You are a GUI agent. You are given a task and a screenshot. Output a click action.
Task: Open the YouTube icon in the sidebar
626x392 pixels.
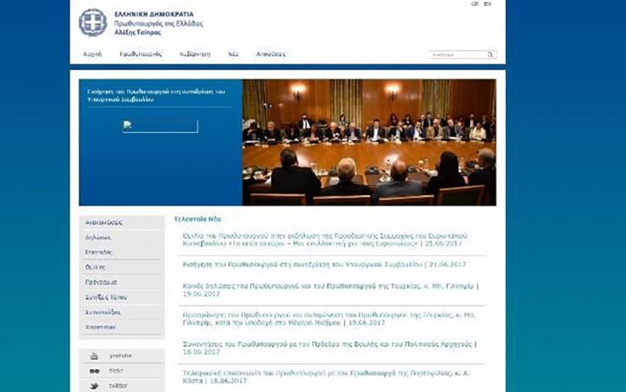[95, 356]
